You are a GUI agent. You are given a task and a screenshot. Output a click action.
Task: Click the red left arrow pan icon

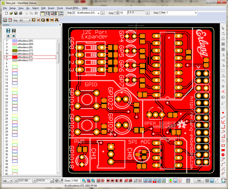click(x=108, y=181)
